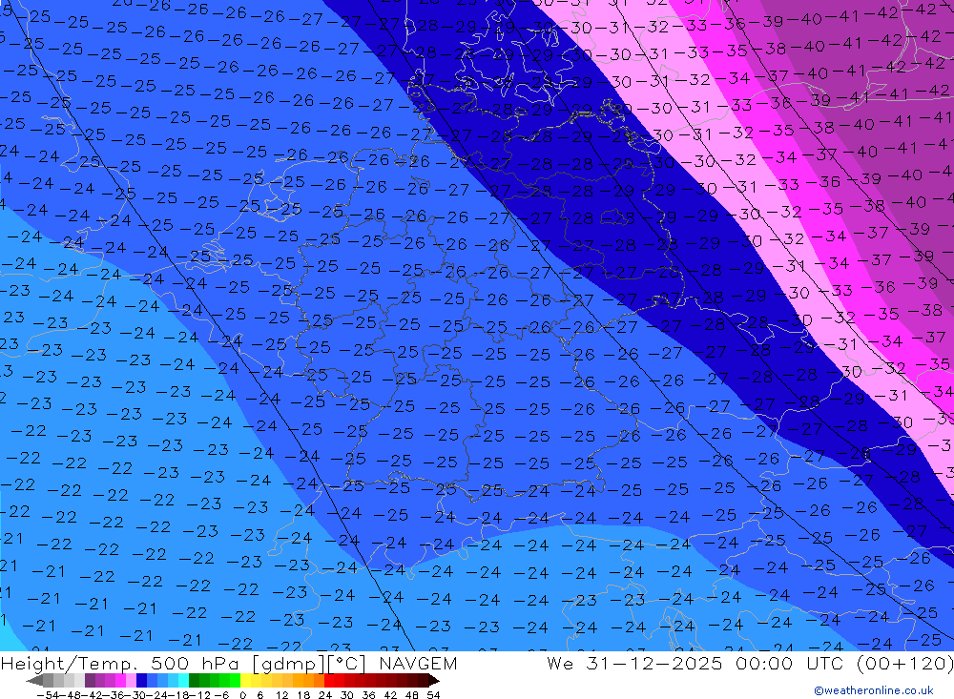The height and width of the screenshot is (699, 954).
Task: Click the [°C] unit label in title
Action: click(x=346, y=663)
